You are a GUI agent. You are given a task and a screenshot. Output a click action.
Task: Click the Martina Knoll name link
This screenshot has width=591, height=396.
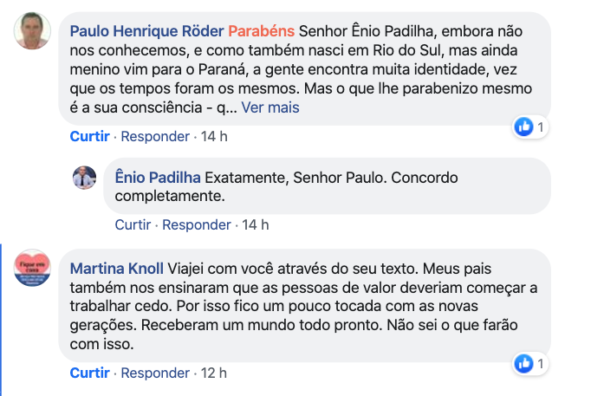coord(116,267)
